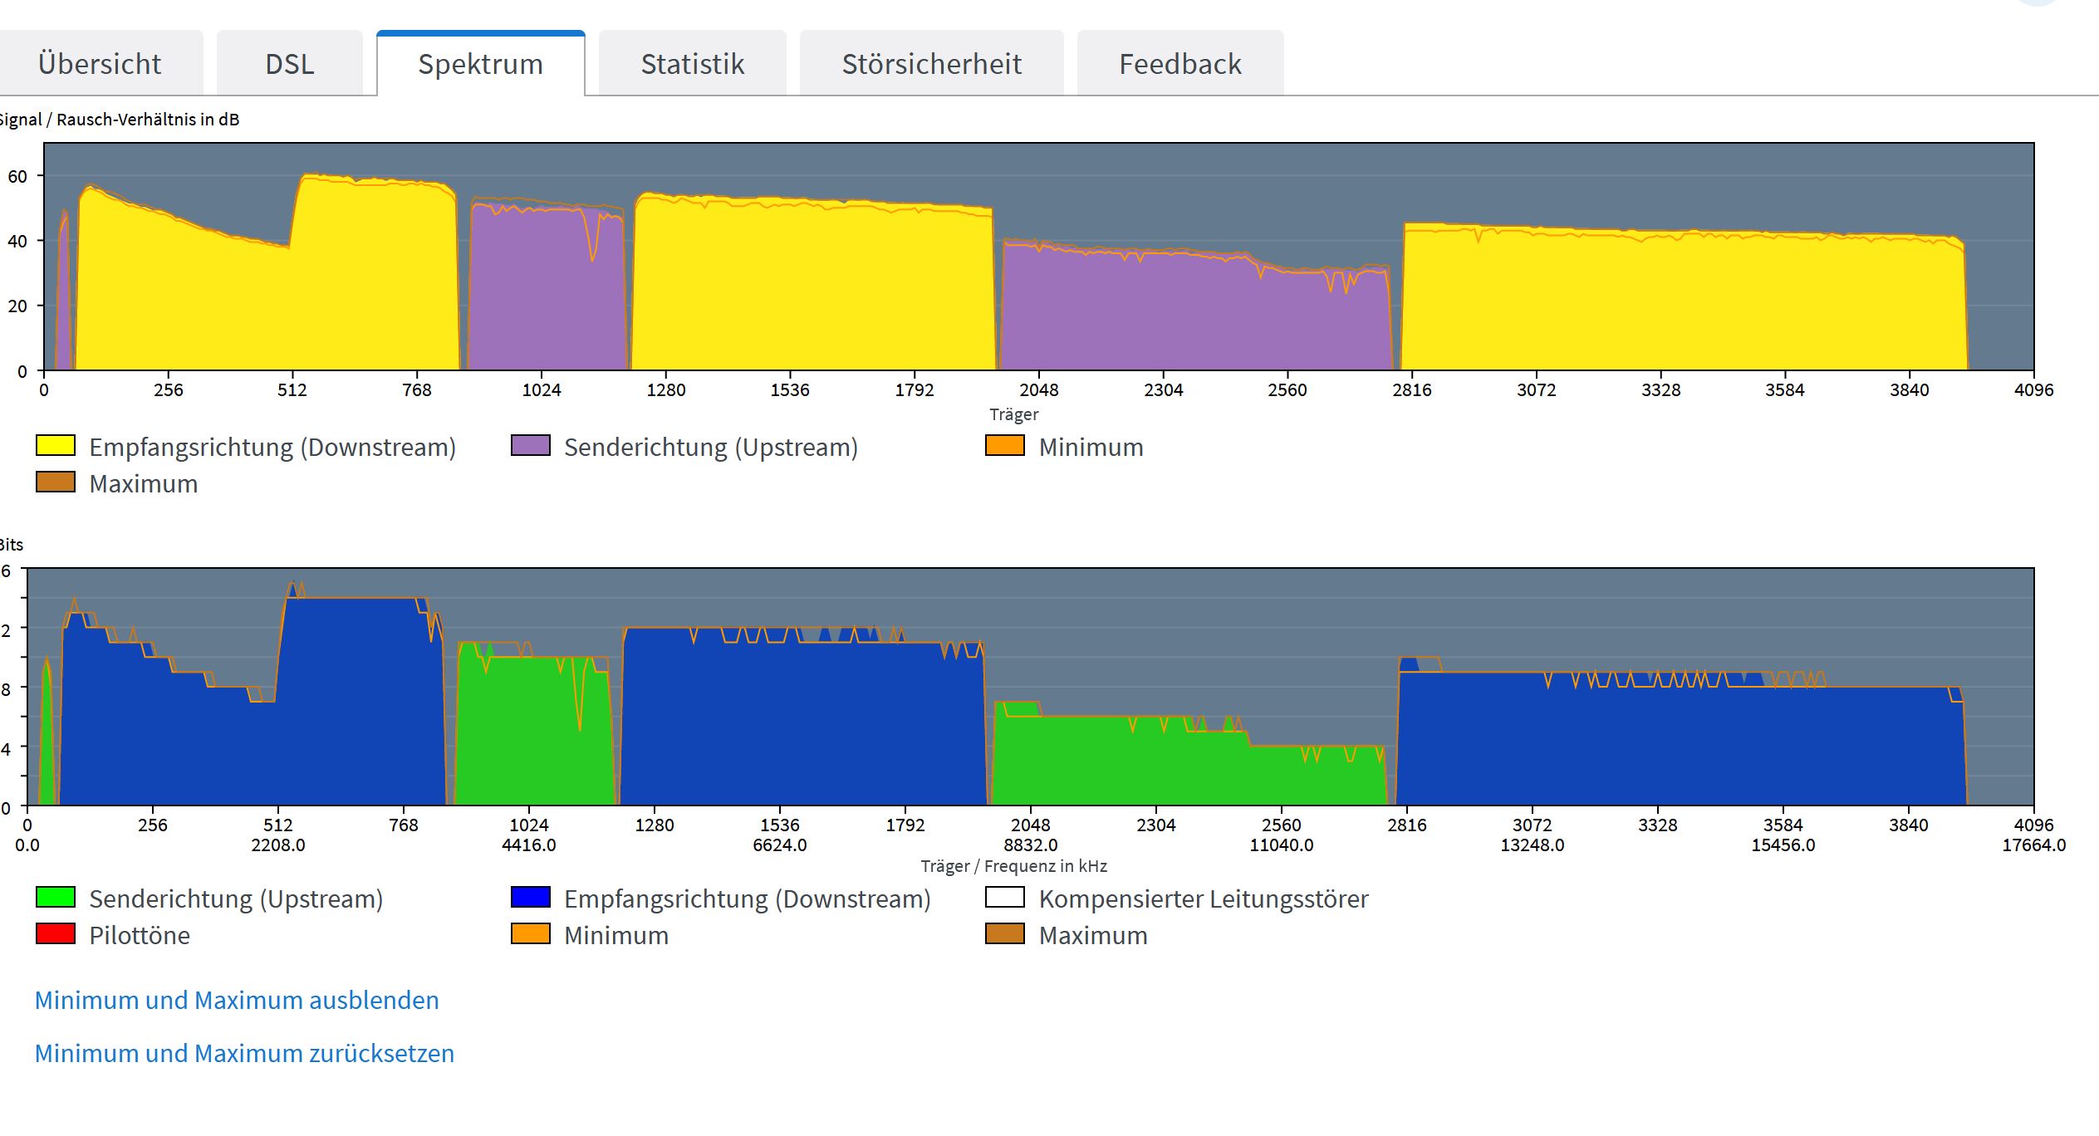Click 'Minimum und Maximum ausblenden' link
The width and height of the screenshot is (2099, 1136).
[x=237, y=1000]
